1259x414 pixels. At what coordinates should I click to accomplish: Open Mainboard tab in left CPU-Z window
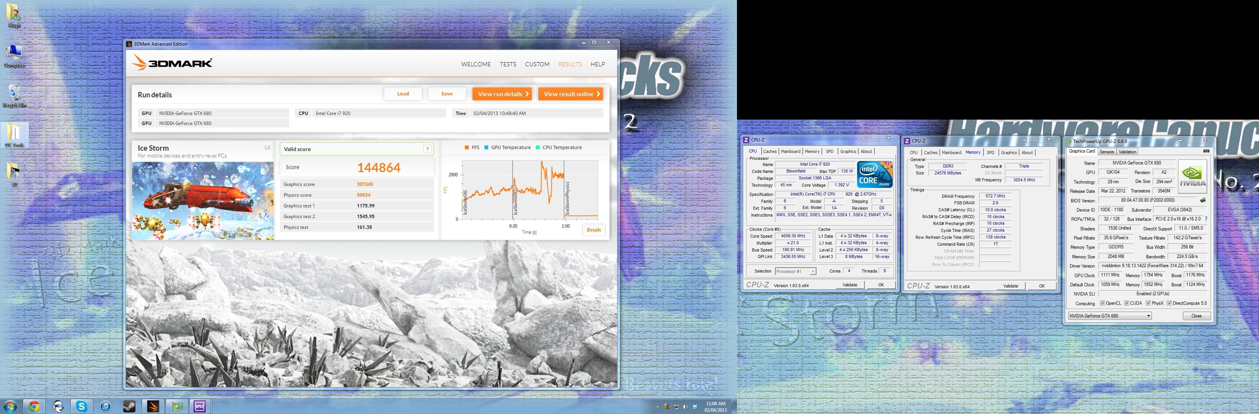tap(790, 151)
